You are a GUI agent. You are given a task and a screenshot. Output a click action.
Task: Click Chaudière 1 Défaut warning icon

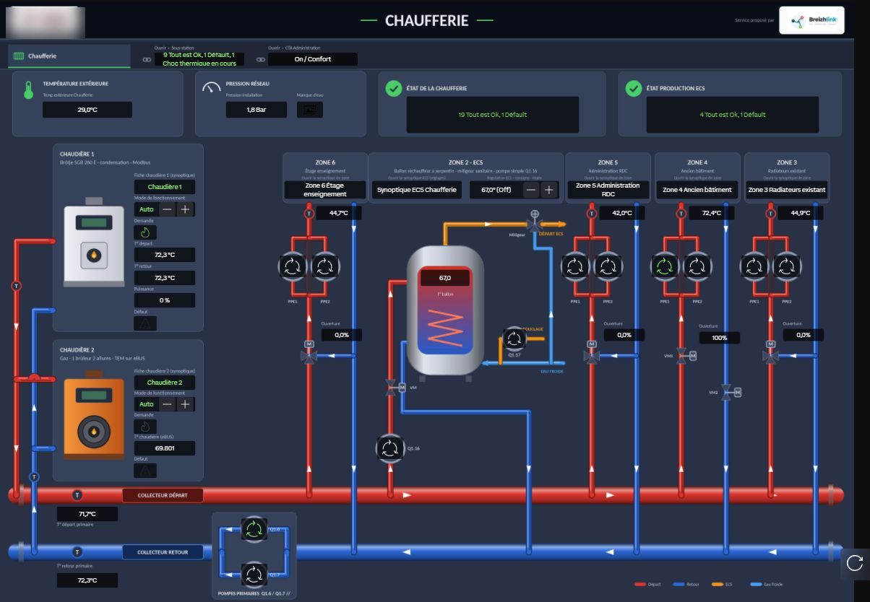[x=145, y=323]
